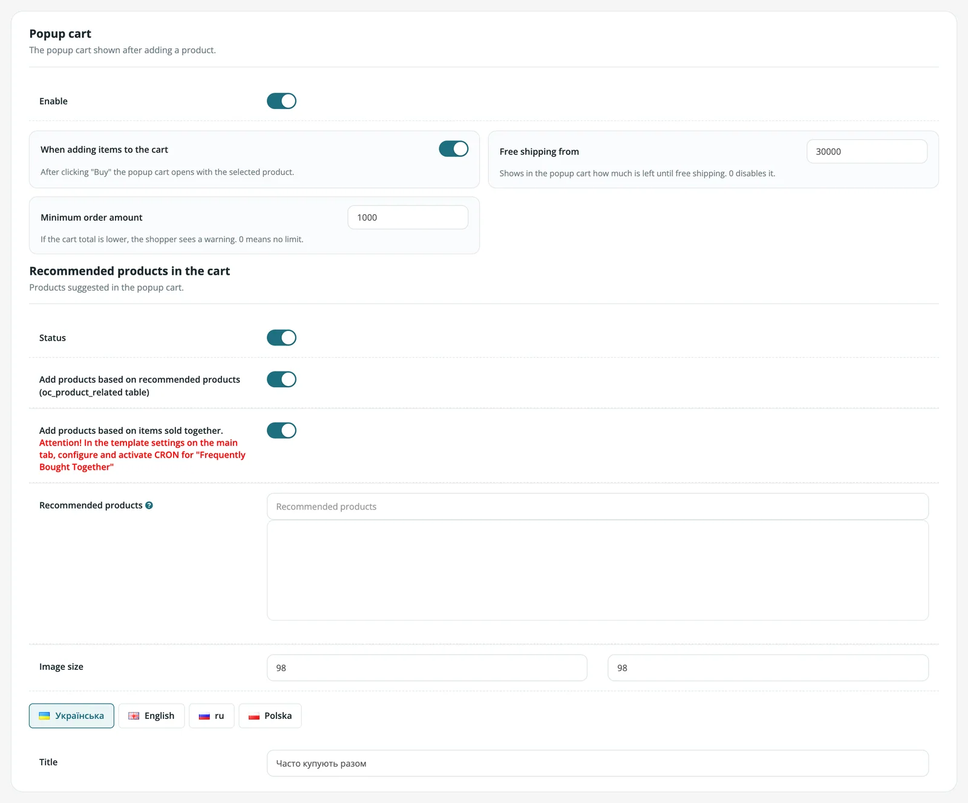Toggle the recommended products Status switch
The width and height of the screenshot is (968, 803).
281,338
